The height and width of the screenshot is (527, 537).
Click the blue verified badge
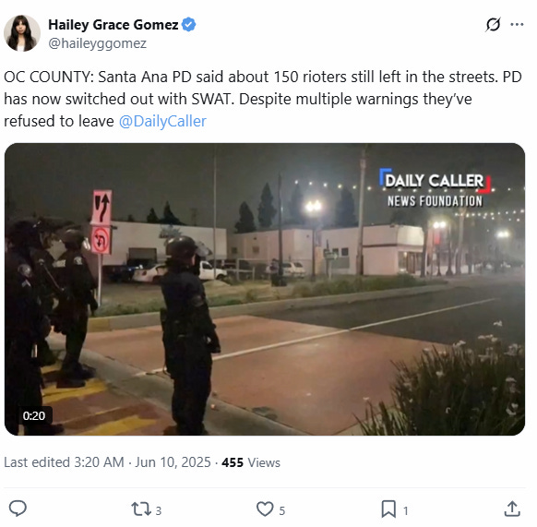click(x=189, y=25)
